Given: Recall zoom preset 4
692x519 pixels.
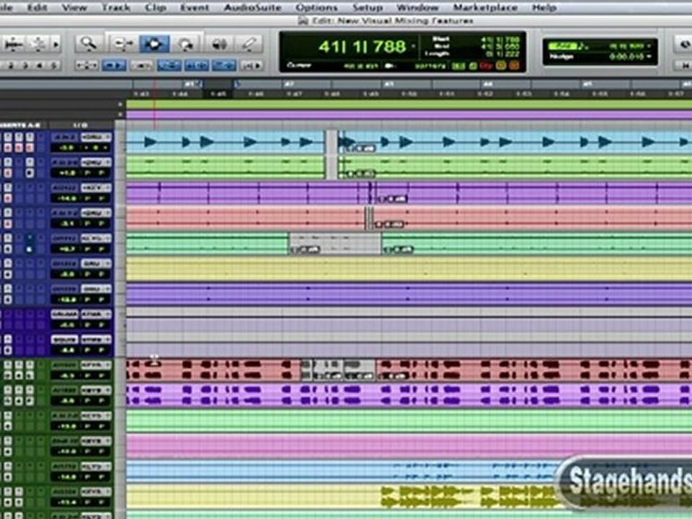Looking at the screenshot, I should tap(40, 66).
